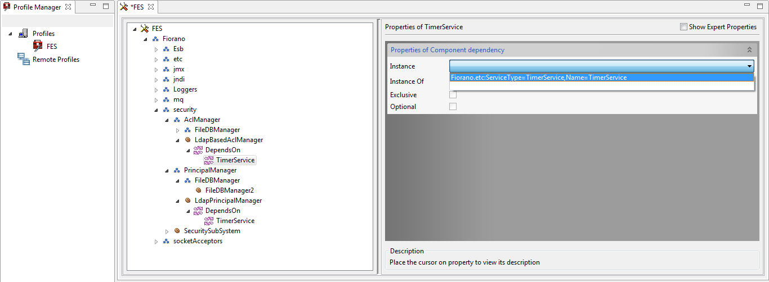Switch to the *FES editor tab
This screenshot has height=282, width=769.
coord(137,7)
